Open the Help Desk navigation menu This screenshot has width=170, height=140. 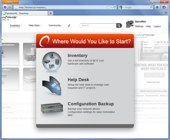click(x=35, y=25)
